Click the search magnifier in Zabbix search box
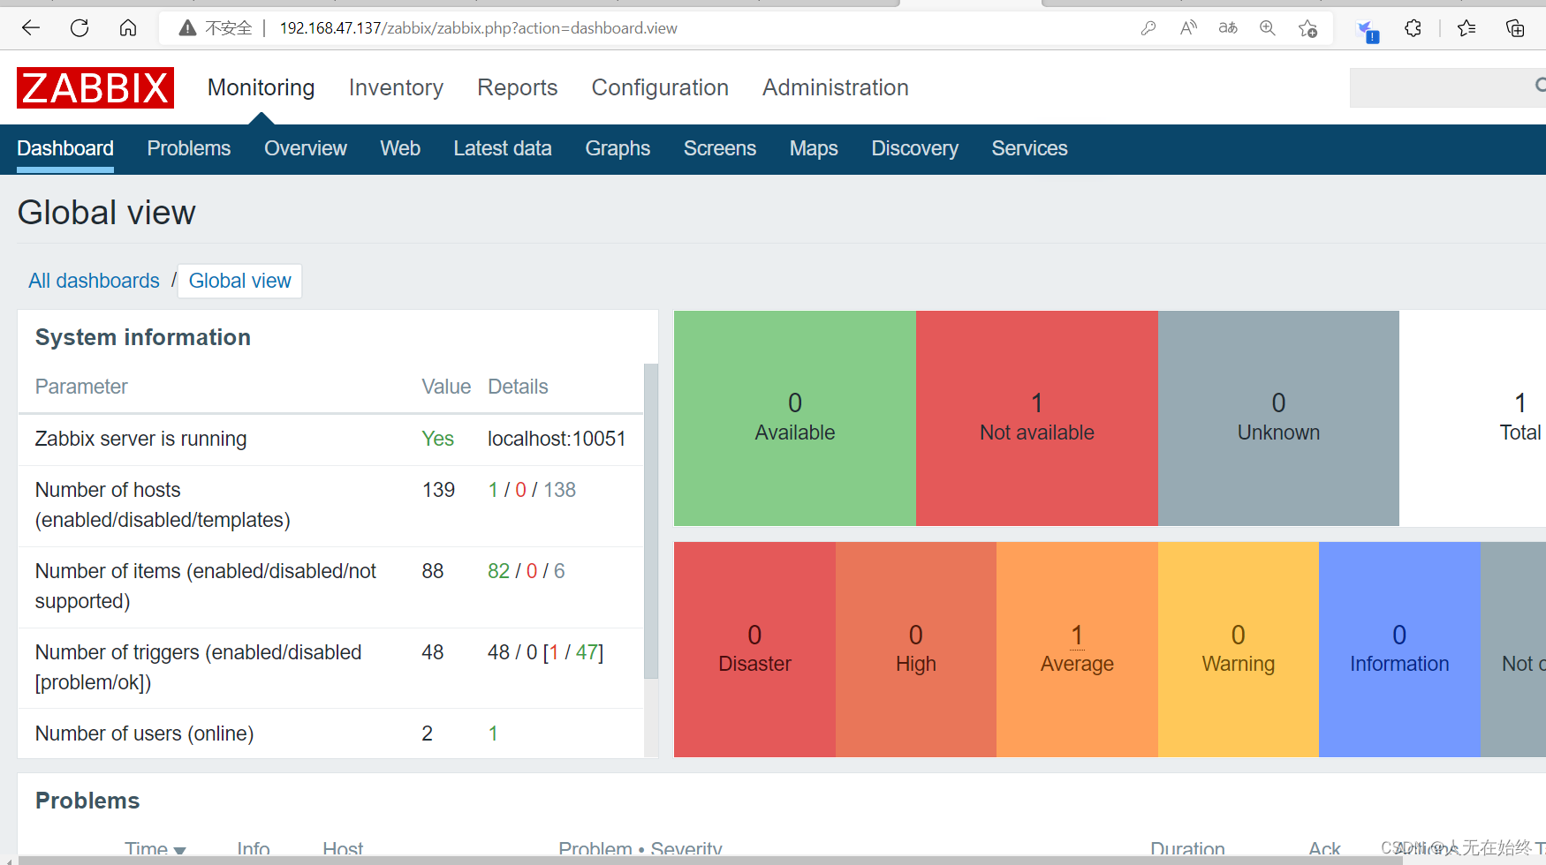The height and width of the screenshot is (865, 1546). 1540,86
